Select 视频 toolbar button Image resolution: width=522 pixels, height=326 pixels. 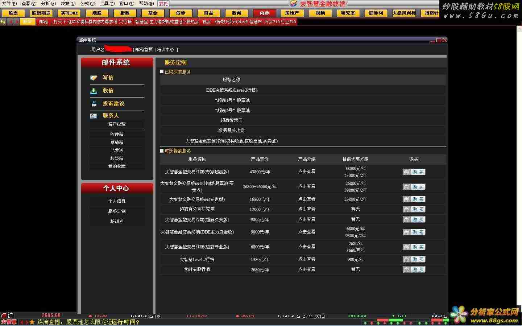(x=320, y=13)
